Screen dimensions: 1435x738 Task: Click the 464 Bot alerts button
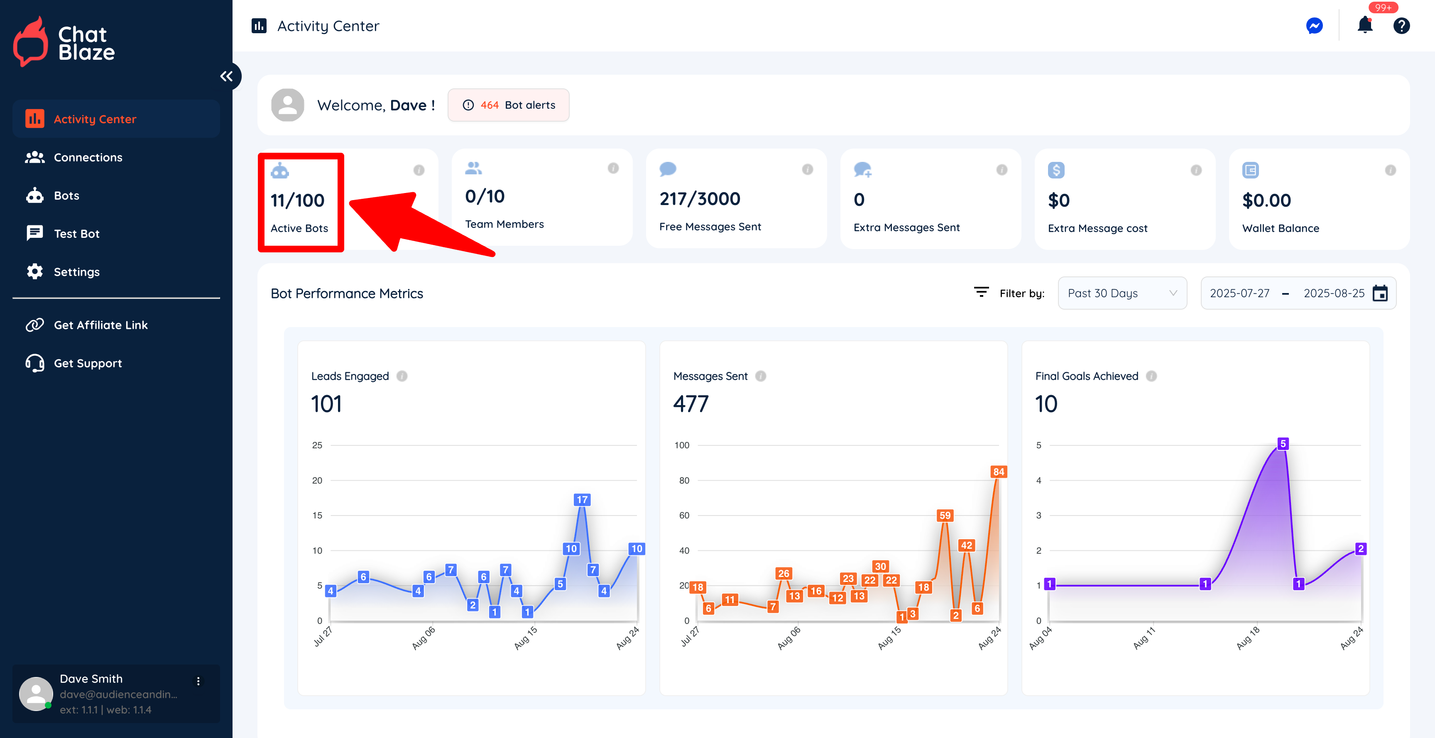point(508,105)
